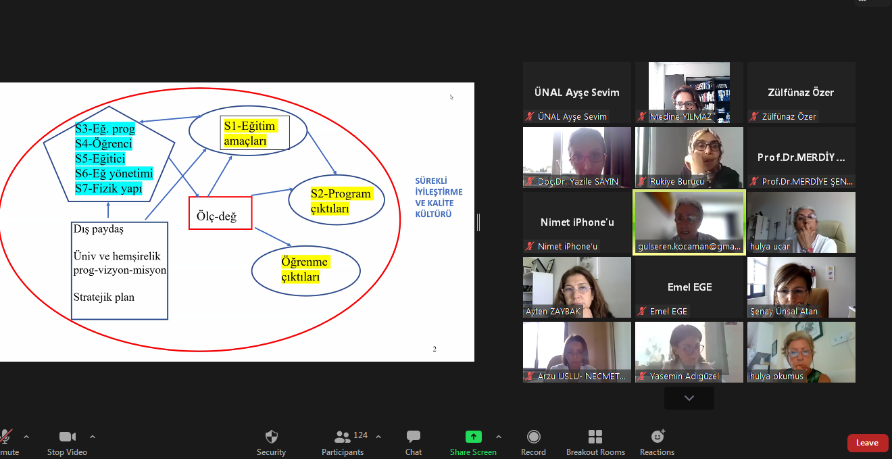Toggle the Unmute microphone button
Viewport: 892px width, 459px height.
(x=5, y=437)
